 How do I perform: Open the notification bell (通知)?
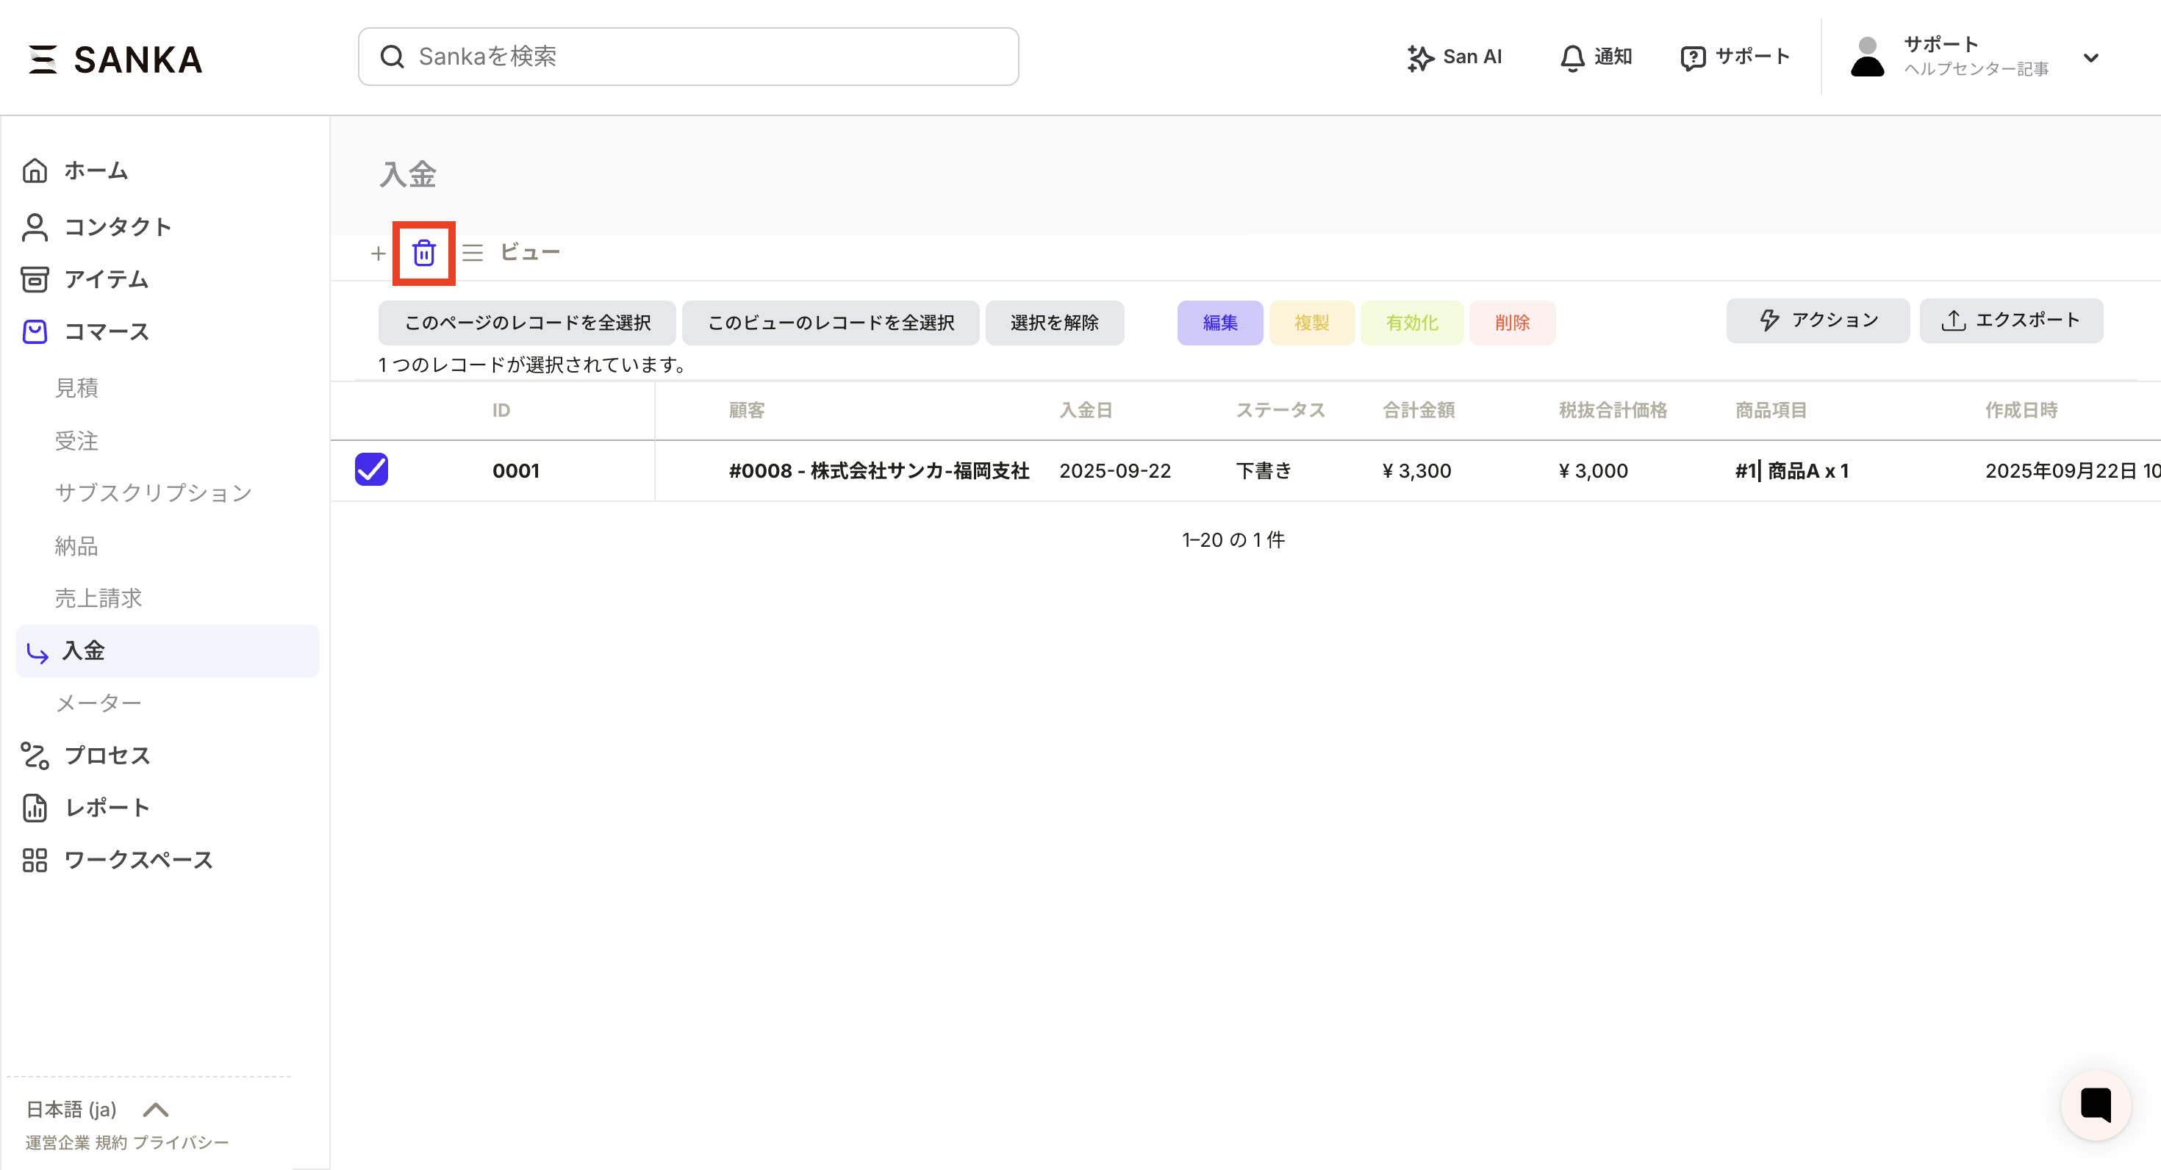click(1572, 57)
